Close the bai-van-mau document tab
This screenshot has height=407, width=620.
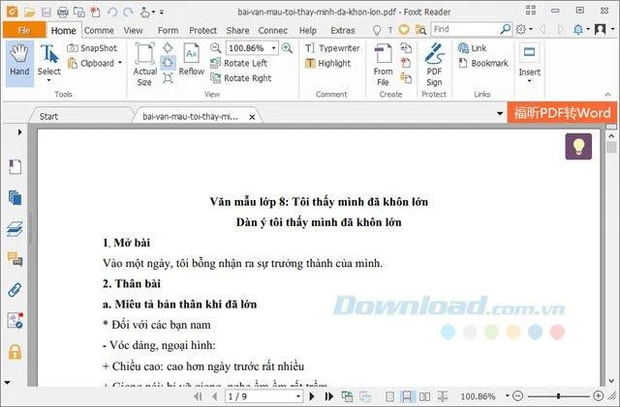coord(252,117)
